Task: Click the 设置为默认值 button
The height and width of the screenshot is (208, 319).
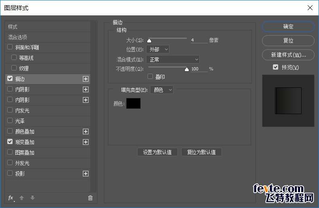Action: pos(157,152)
